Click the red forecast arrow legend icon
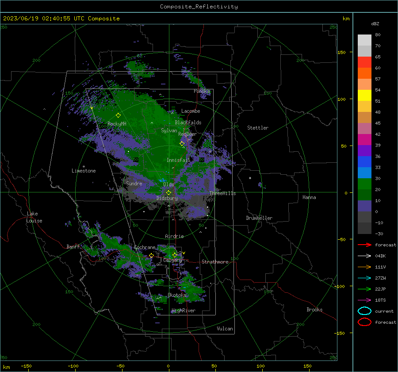This screenshot has height=372, width=398. pos(364,245)
